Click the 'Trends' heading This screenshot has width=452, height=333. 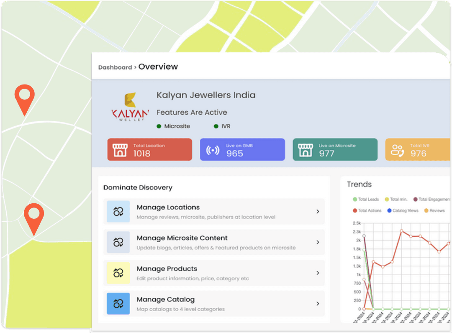(x=359, y=184)
